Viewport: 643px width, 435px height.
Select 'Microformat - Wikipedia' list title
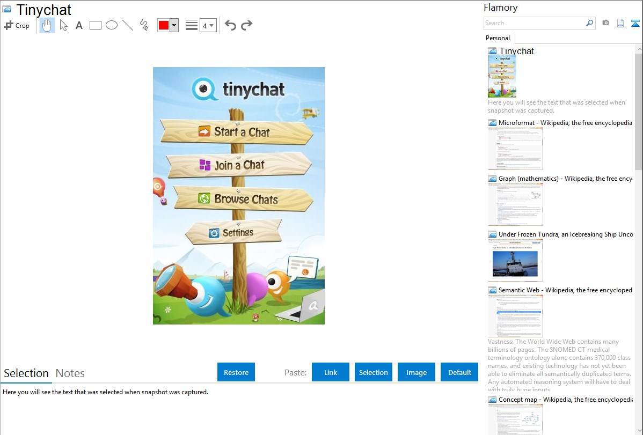[x=566, y=123]
